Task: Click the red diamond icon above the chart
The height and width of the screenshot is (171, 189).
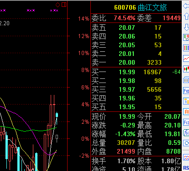Action: pos(58,5)
